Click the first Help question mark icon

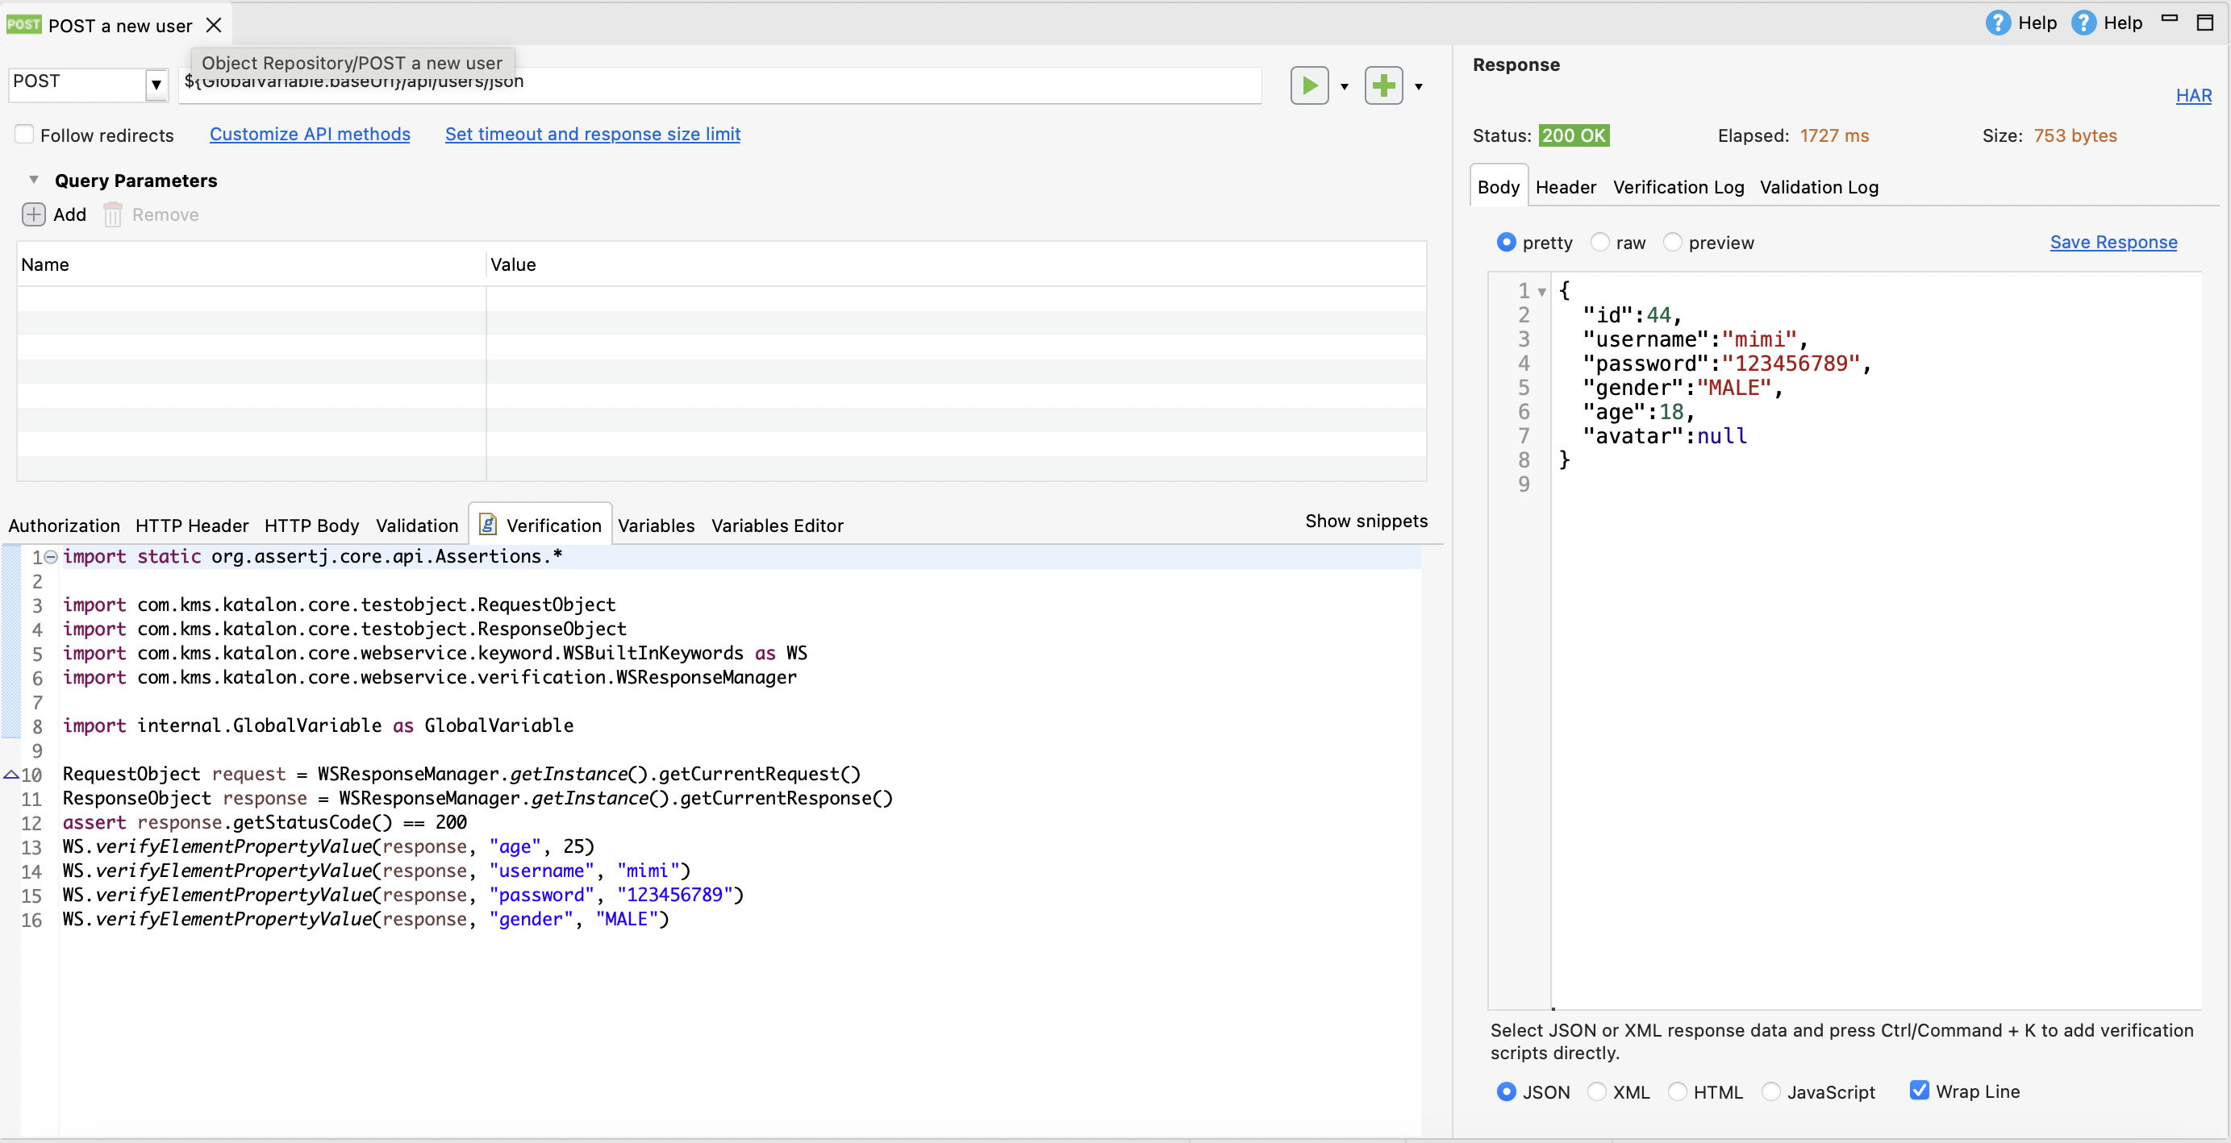1998,23
